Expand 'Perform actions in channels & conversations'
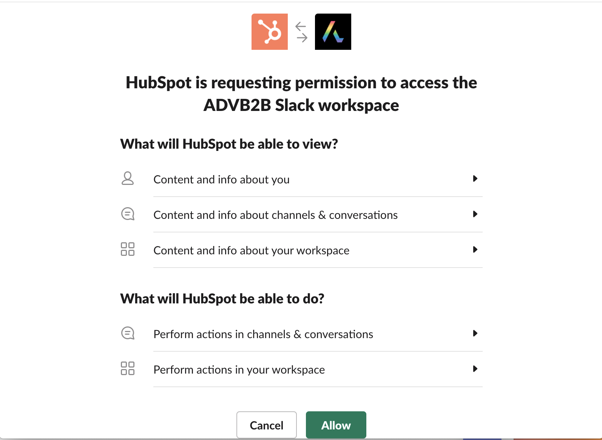The image size is (602, 440). [475, 333]
